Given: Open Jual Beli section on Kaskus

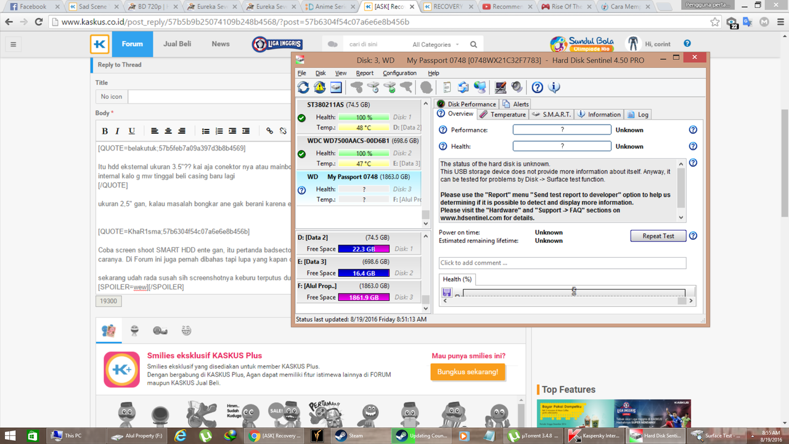Looking at the screenshot, I should (178, 44).
